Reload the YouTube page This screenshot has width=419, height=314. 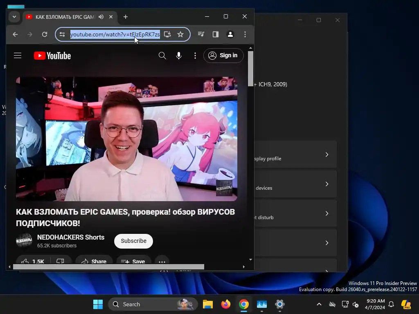click(x=45, y=34)
